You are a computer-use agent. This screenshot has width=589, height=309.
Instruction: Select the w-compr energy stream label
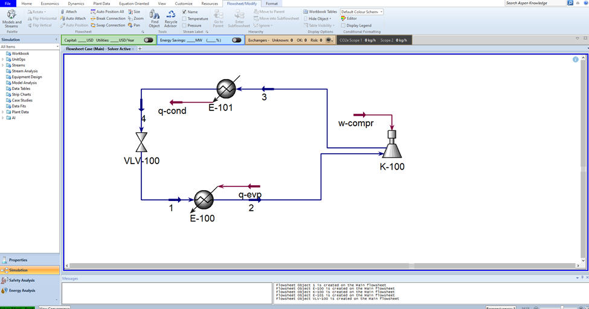coord(356,123)
